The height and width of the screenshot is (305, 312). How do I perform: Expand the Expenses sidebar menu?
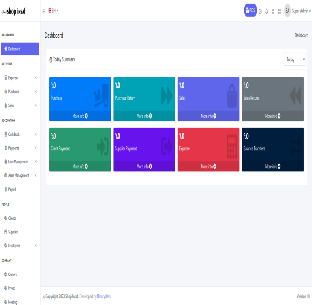click(13, 78)
